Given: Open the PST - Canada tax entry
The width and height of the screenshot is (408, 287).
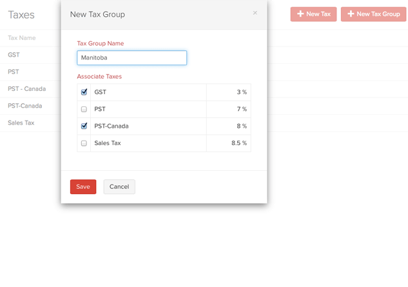Looking at the screenshot, I should click(x=26, y=89).
